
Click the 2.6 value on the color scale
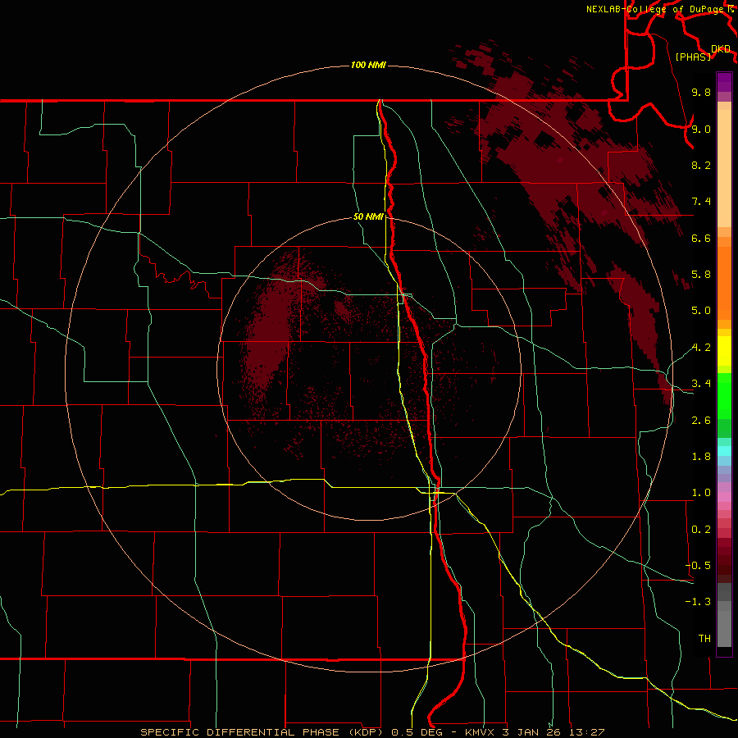pyautogui.click(x=701, y=421)
